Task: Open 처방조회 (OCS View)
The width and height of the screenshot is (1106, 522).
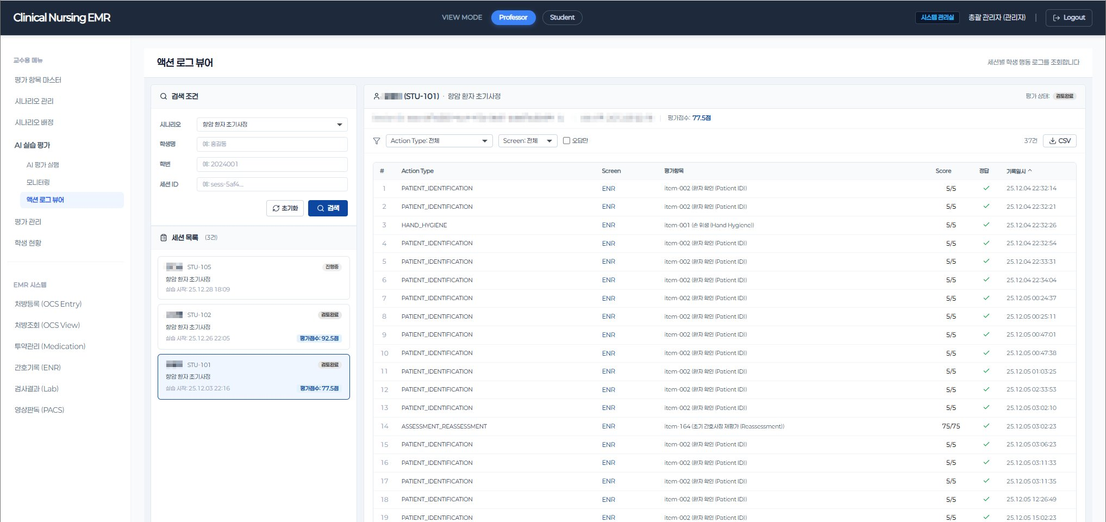Action: click(47, 325)
